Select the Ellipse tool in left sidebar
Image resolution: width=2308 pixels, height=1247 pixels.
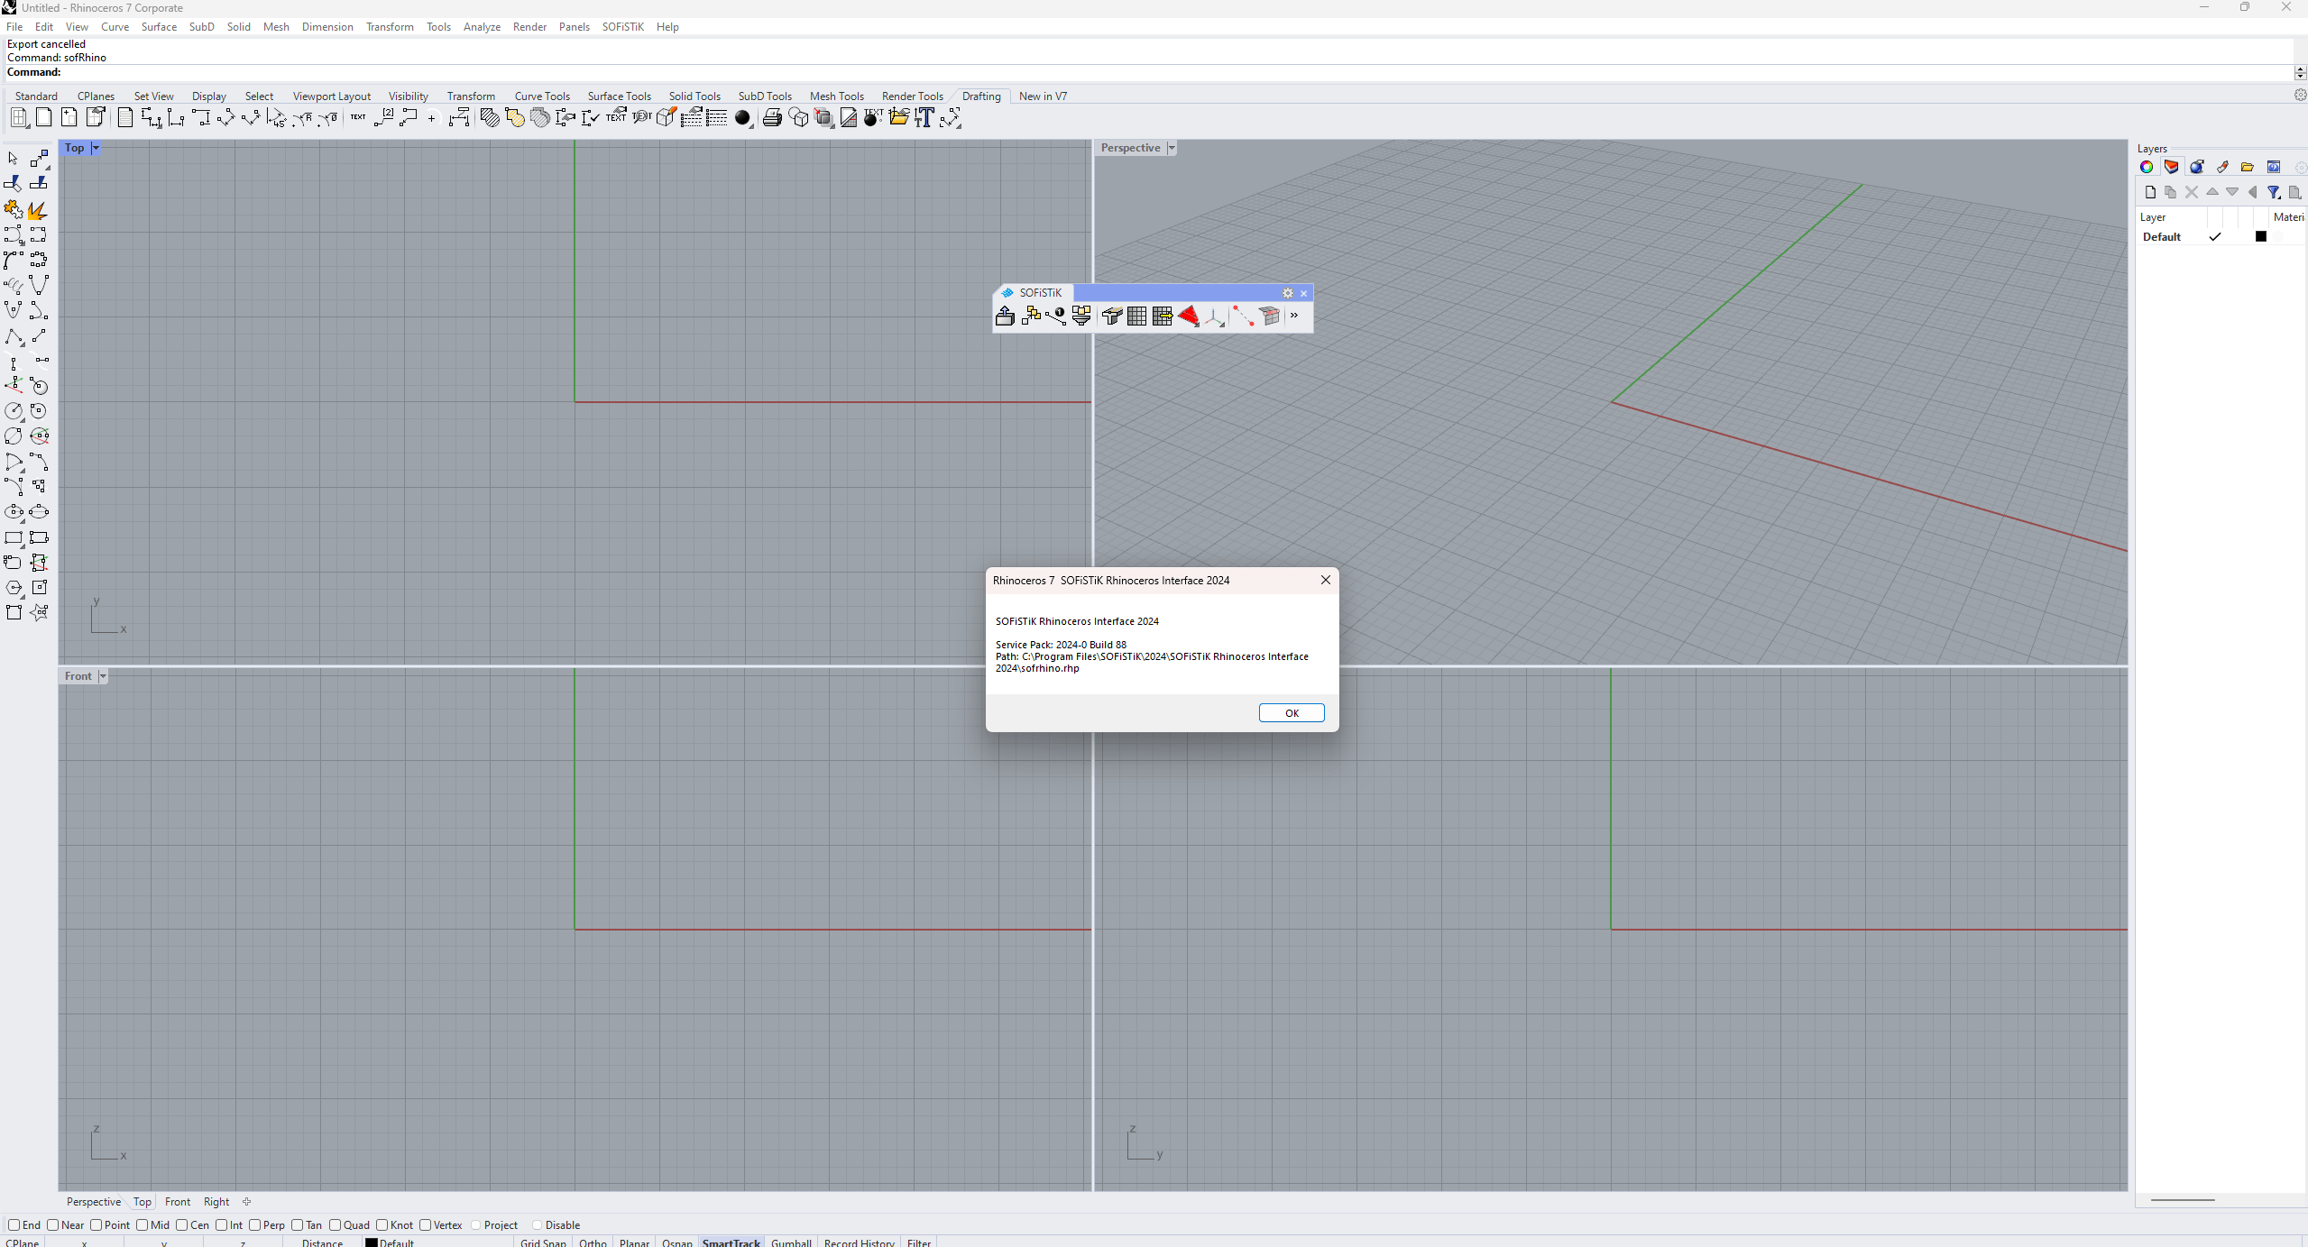pyautogui.click(x=14, y=512)
